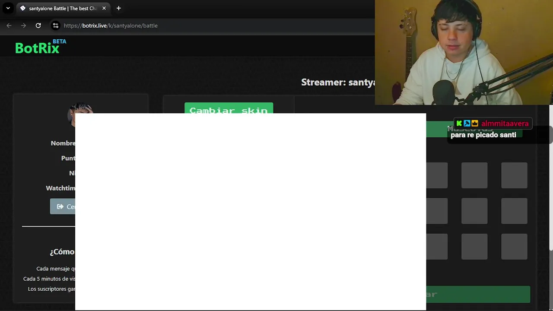Viewport: 553px width, 311px height.
Task: Select empty inventory slot, bottom row right column
Action: (514, 247)
